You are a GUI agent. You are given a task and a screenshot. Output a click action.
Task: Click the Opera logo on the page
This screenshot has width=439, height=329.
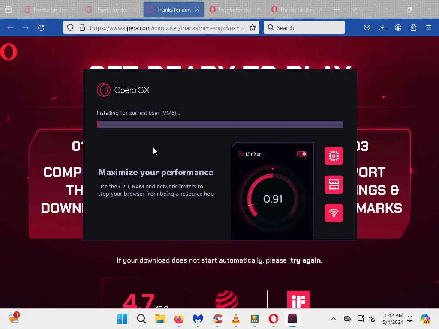pyautogui.click(x=9, y=52)
